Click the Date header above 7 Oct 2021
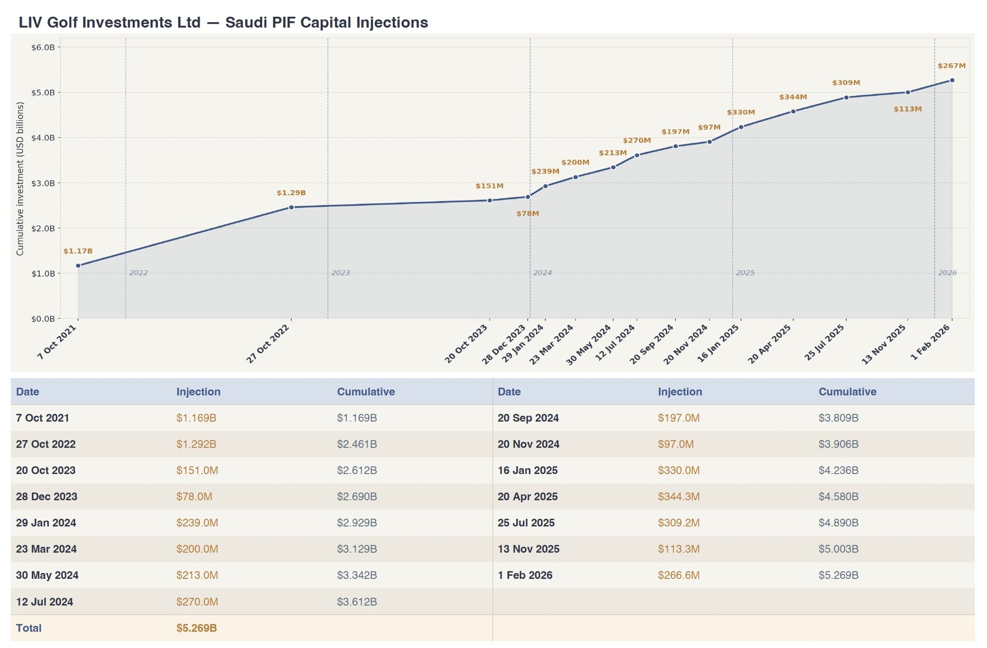 [28, 392]
